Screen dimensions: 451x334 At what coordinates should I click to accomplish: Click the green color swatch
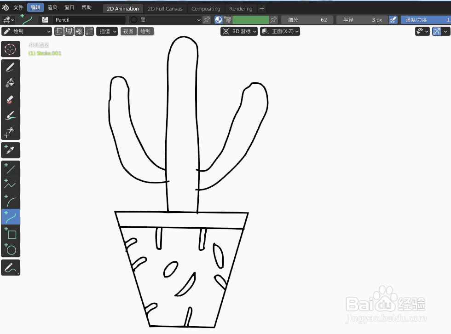(250, 20)
